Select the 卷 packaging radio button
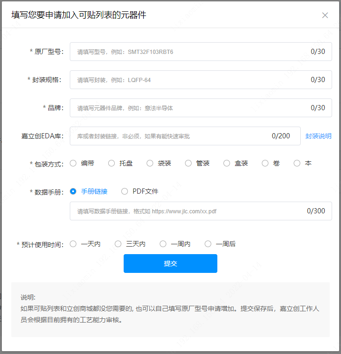This screenshot has height=354, width=341. (x=265, y=163)
